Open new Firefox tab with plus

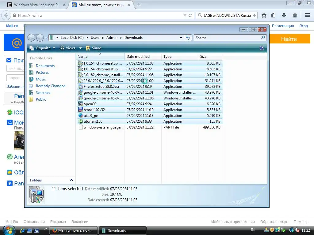tap(139, 5)
